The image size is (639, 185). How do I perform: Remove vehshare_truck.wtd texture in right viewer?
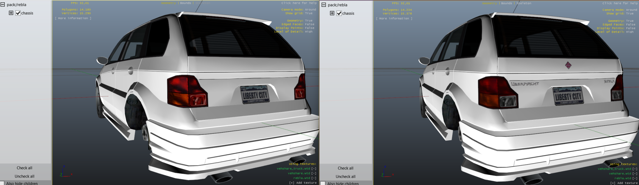(635, 169)
